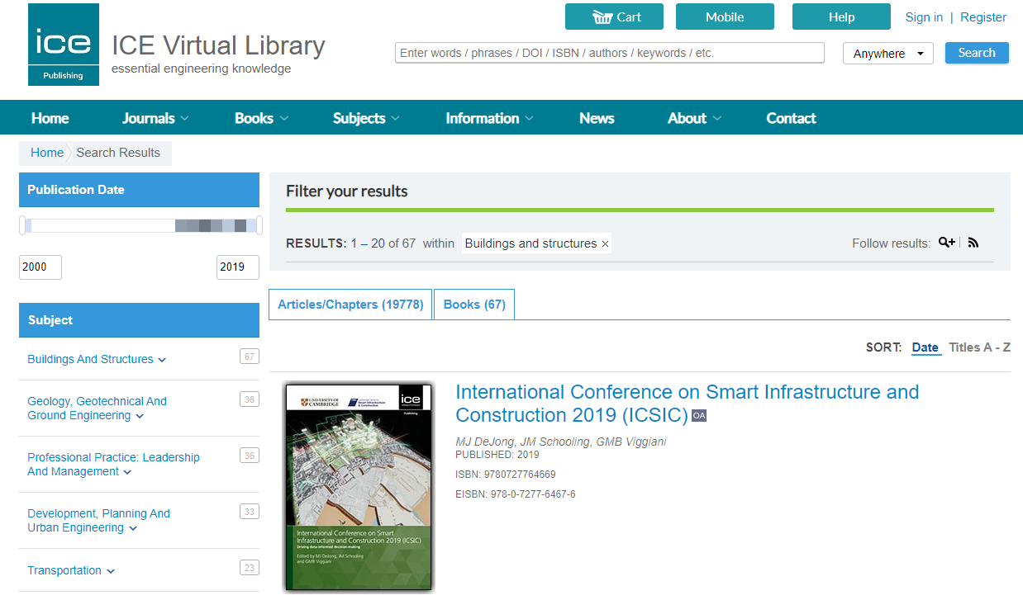Screen dimensions: 1023x600
Task: Expand the About navigation menu
Action: tap(694, 118)
